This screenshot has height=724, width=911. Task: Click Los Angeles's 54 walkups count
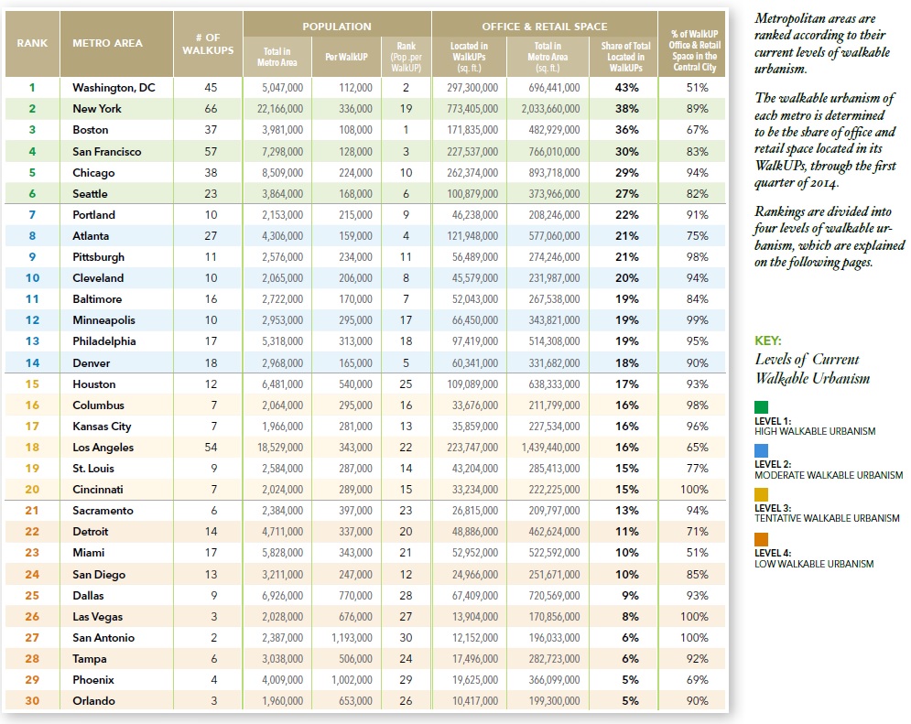coord(211,447)
